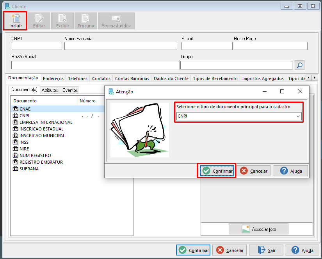Viewport: 322px width, 259px height.
Task: Switch to the Tipos de Recebimento tab
Action: point(215,79)
